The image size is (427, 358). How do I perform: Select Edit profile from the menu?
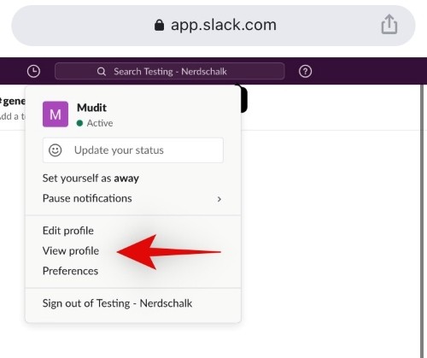coord(68,231)
